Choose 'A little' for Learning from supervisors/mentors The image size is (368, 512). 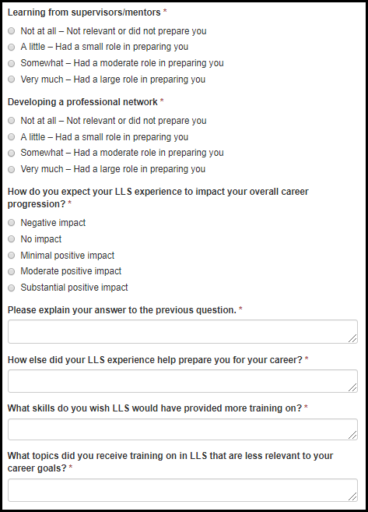[12, 47]
